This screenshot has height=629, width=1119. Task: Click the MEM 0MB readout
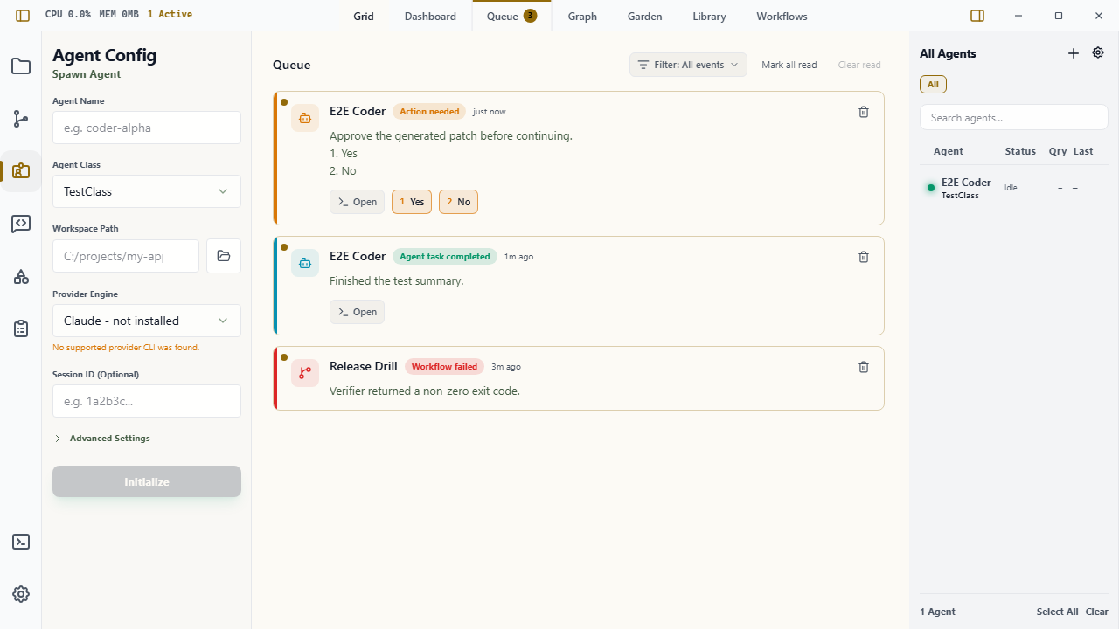tap(117, 15)
